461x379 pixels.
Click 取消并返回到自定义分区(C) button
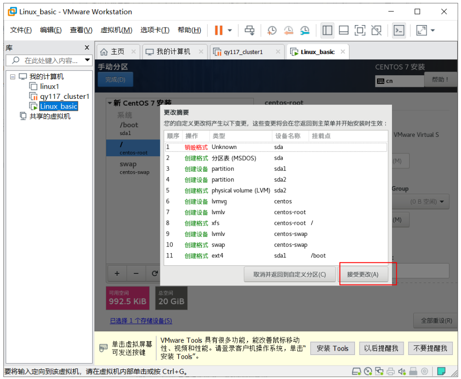pyautogui.click(x=290, y=274)
